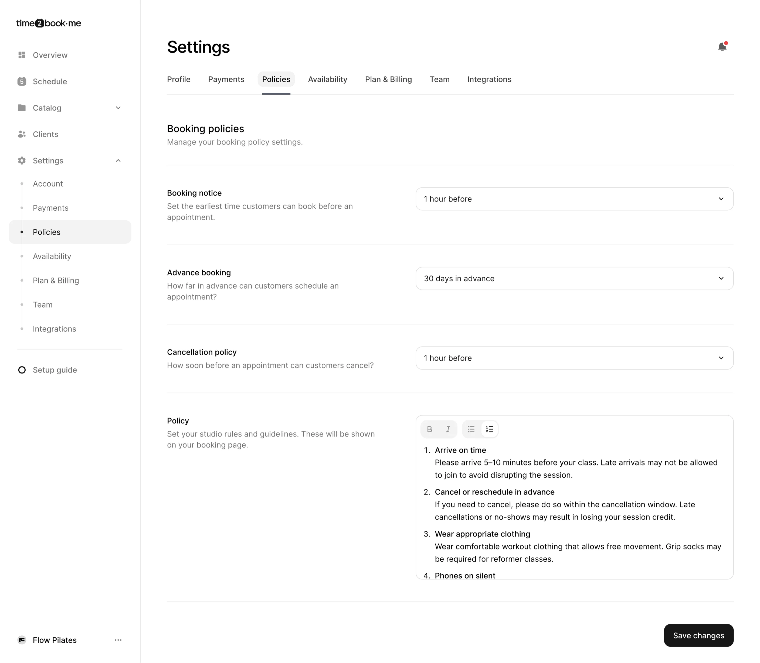
Task: Click the Save changes button
Action: point(698,635)
